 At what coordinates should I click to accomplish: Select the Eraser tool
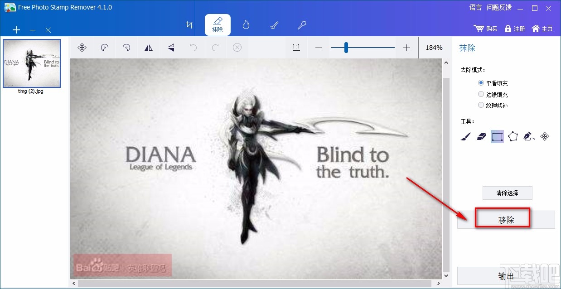pyautogui.click(x=481, y=136)
